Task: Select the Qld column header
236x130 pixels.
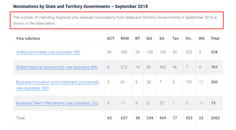Action: 149,38
